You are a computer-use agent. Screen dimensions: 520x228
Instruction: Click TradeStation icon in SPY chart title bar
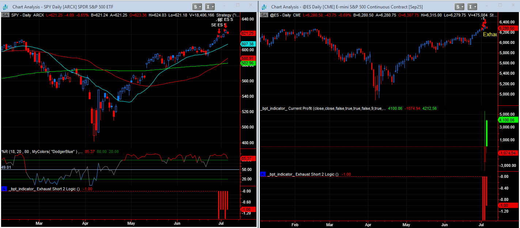pos(5,7)
